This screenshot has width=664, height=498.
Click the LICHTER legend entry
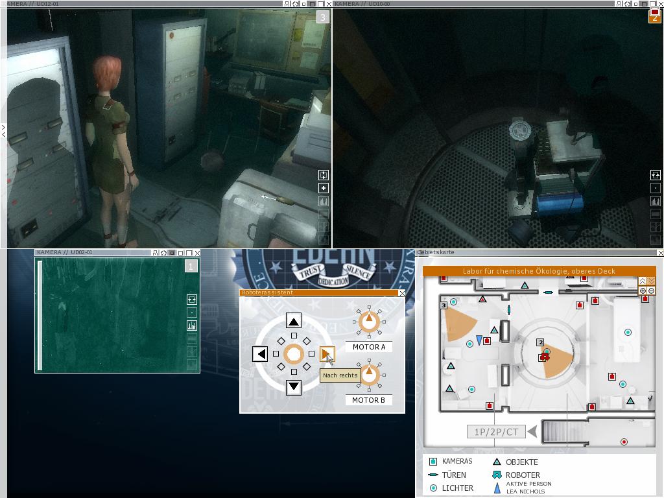(x=451, y=488)
